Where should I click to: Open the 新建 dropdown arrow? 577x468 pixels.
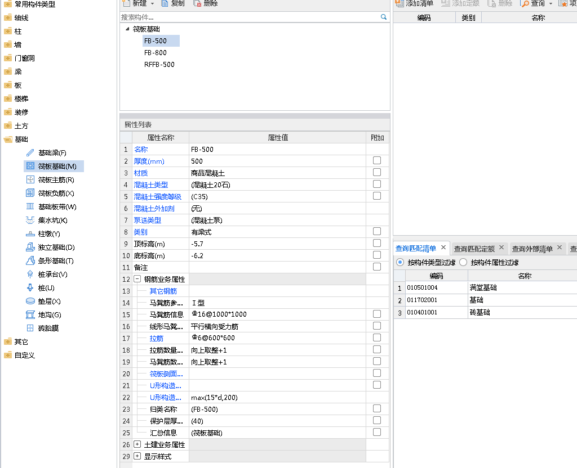coord(152,4)
